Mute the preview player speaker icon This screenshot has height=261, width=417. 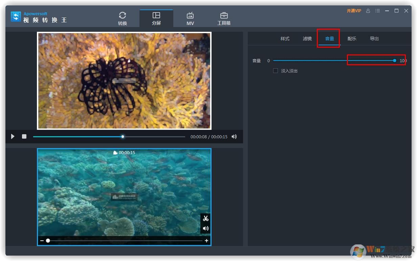(234, 137)
